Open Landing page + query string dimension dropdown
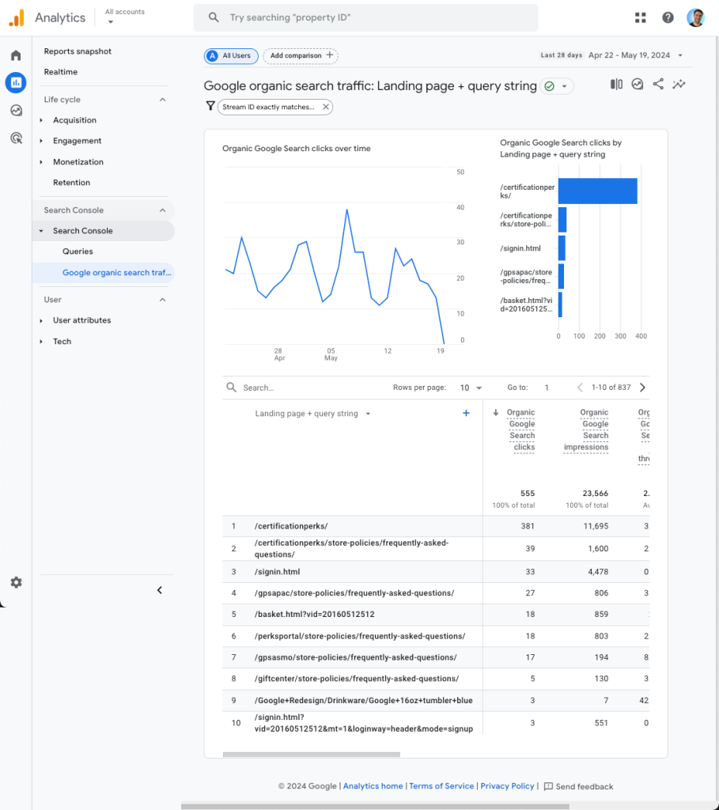Screen dimensions: 719x810 [x=368, y=414]
